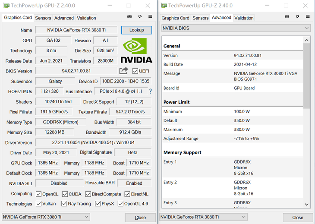315x224 pixels.
Task: Open GPU selector dropdown in right window
Action: point(203,217)
